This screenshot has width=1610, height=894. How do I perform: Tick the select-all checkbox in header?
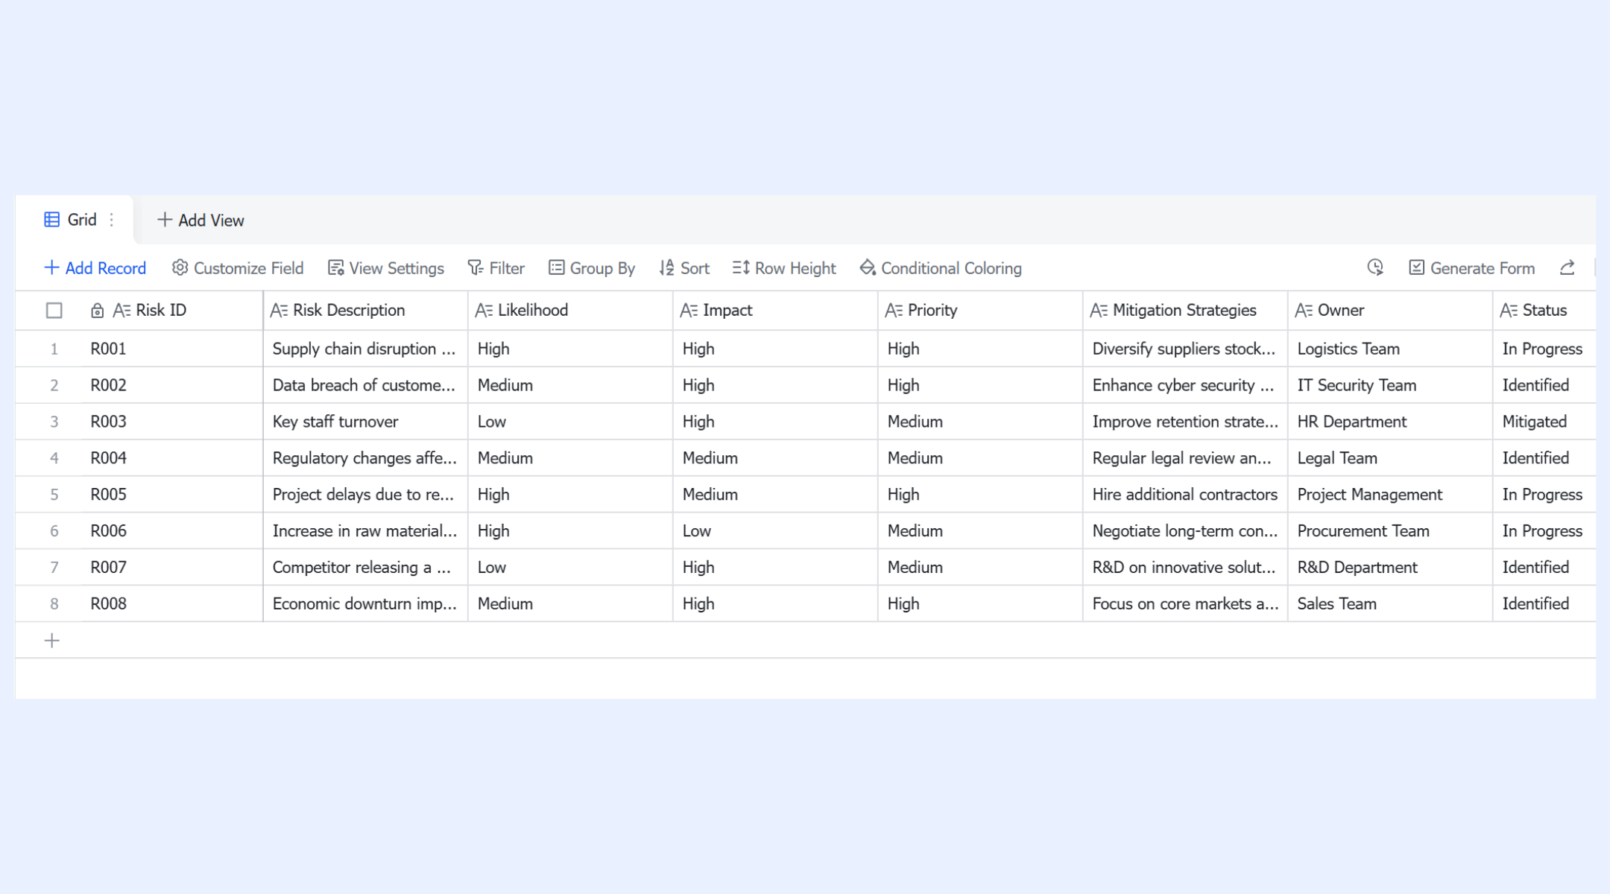[54, 311]
